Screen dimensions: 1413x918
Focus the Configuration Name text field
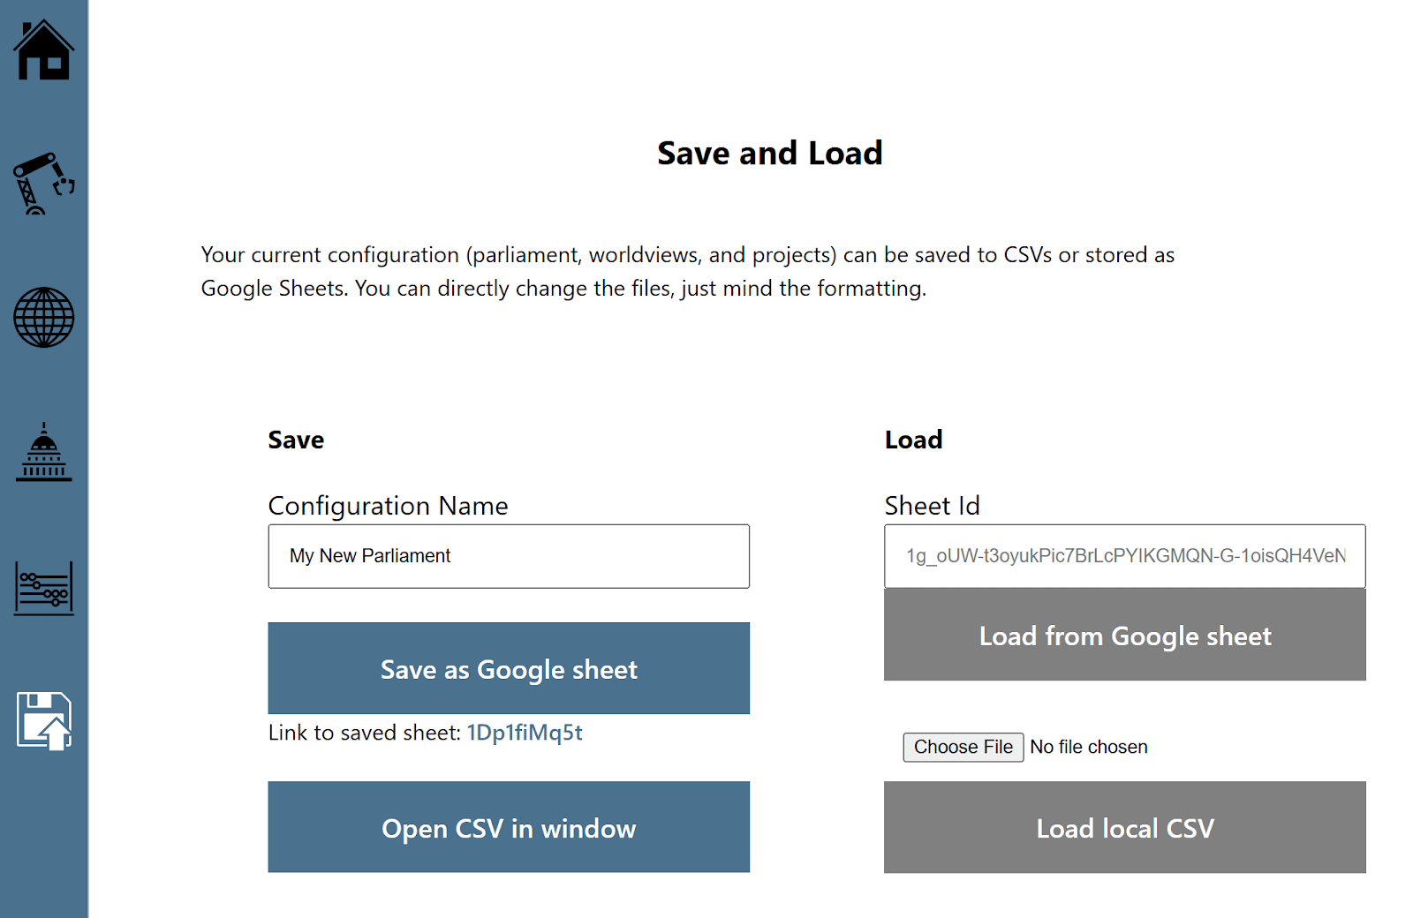click(x=509, y=556)
